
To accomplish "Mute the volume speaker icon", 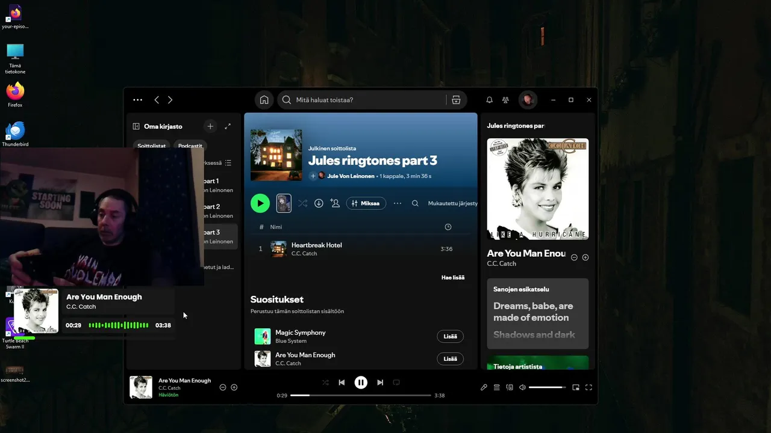I will point(522,387).
